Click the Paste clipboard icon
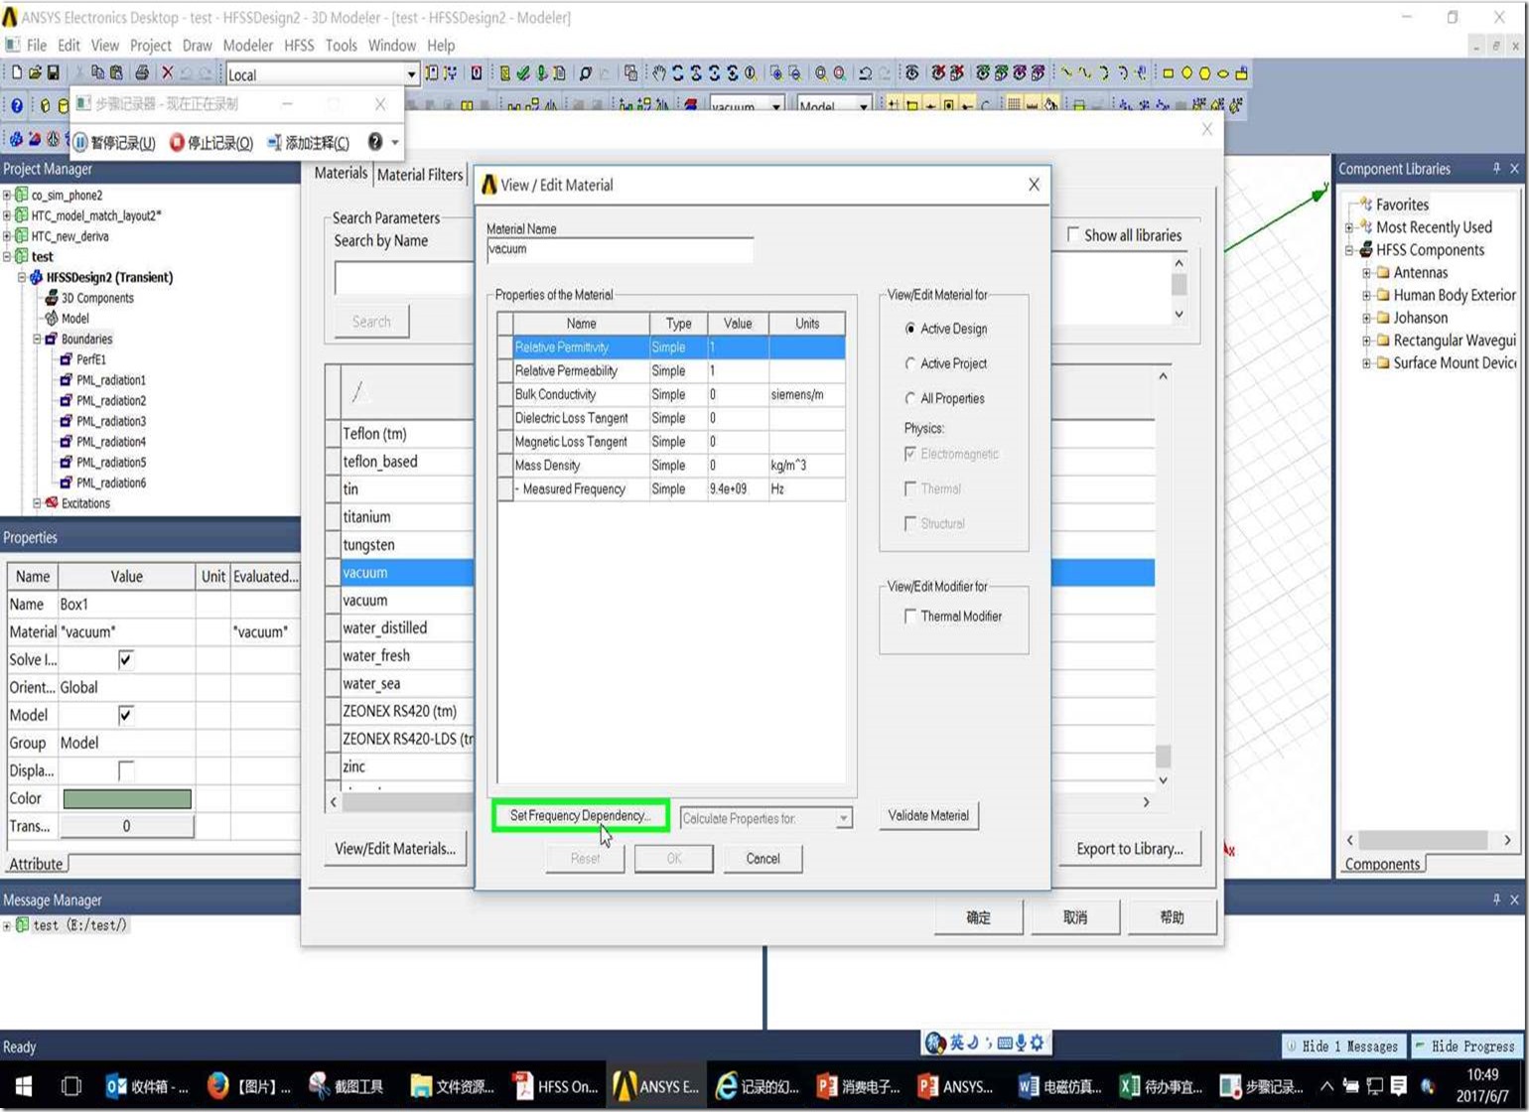 (x=115, y=73)
